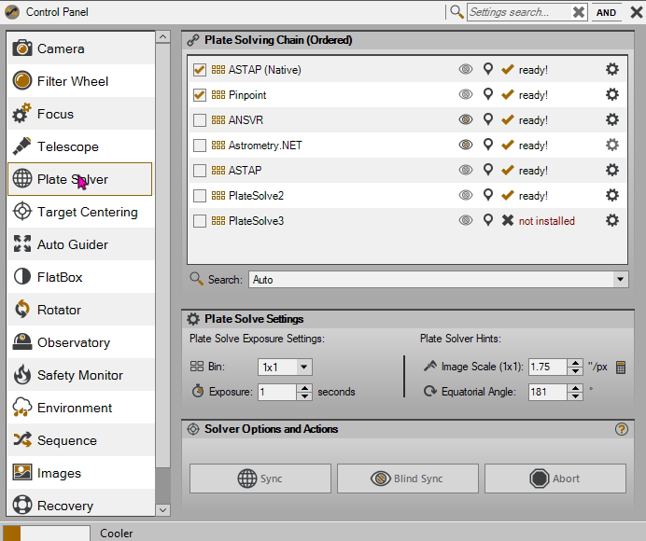Open settings gear for PlateSolve3
This screenshot has width=646, height=541.
pos(612,220)
